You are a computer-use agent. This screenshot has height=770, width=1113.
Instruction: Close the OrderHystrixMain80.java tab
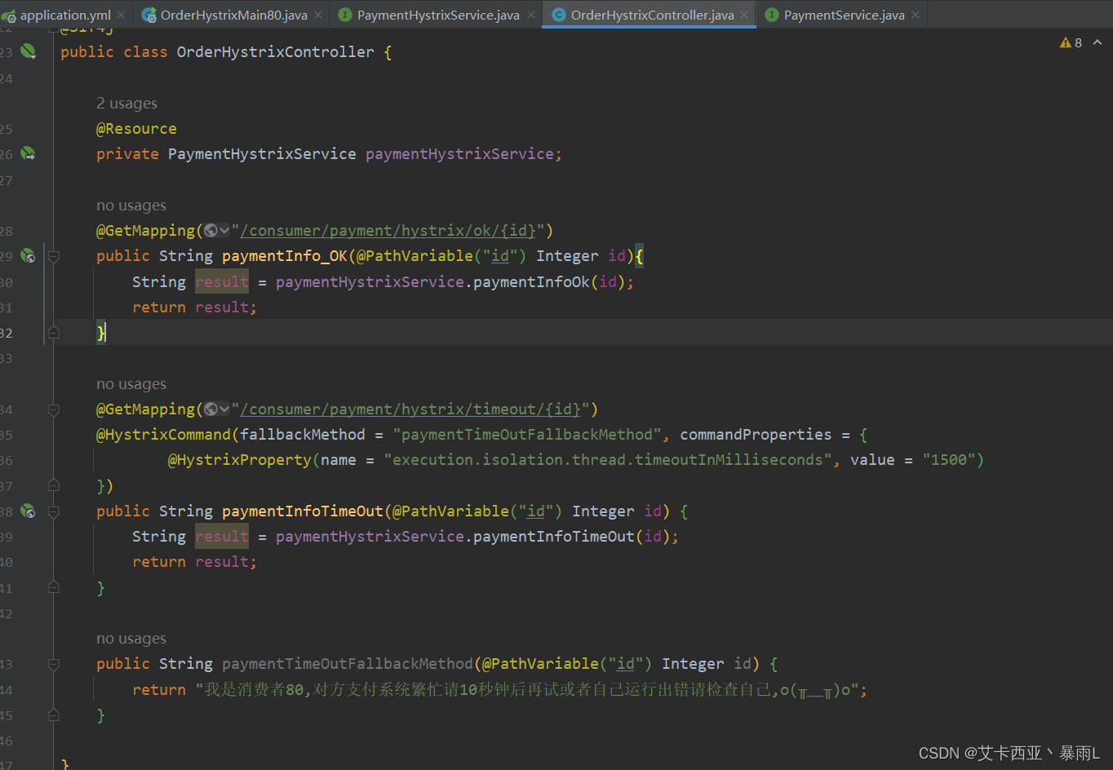point(317,15)
